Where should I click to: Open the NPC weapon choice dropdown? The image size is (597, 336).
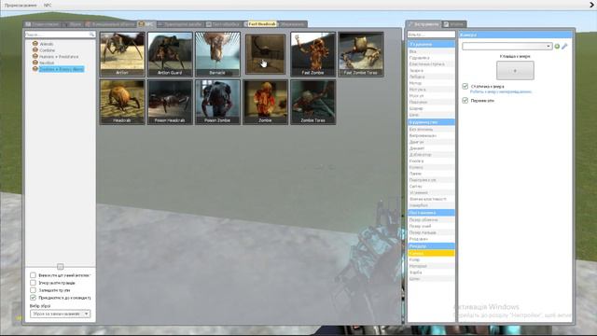(x=60, y=314)
